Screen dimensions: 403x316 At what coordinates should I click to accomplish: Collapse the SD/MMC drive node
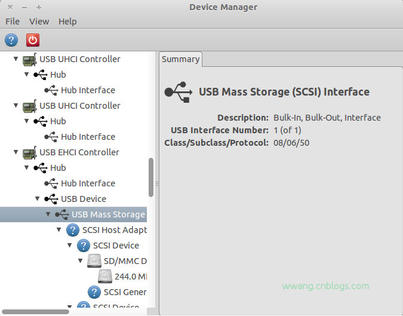(x=81, y=261)
